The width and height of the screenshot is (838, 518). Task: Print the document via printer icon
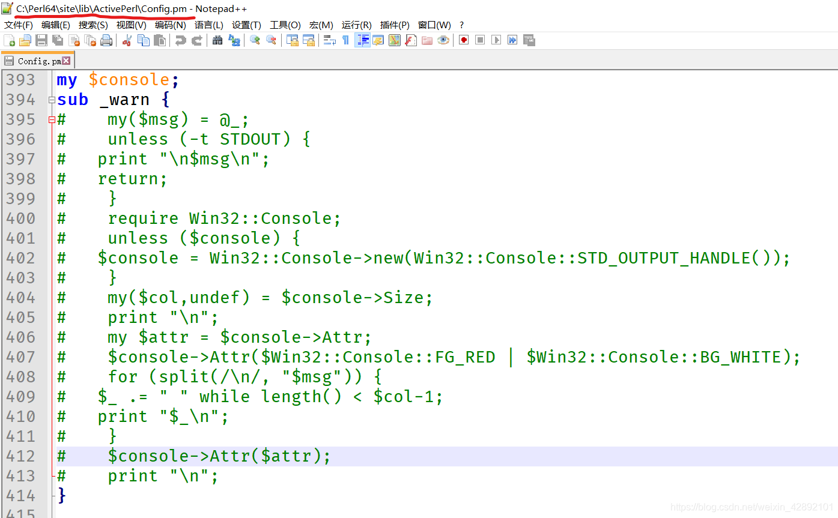[106, 40]
